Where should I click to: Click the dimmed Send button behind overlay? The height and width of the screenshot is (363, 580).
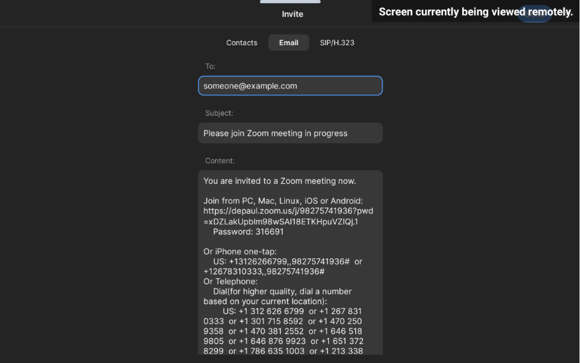point(535,14)
